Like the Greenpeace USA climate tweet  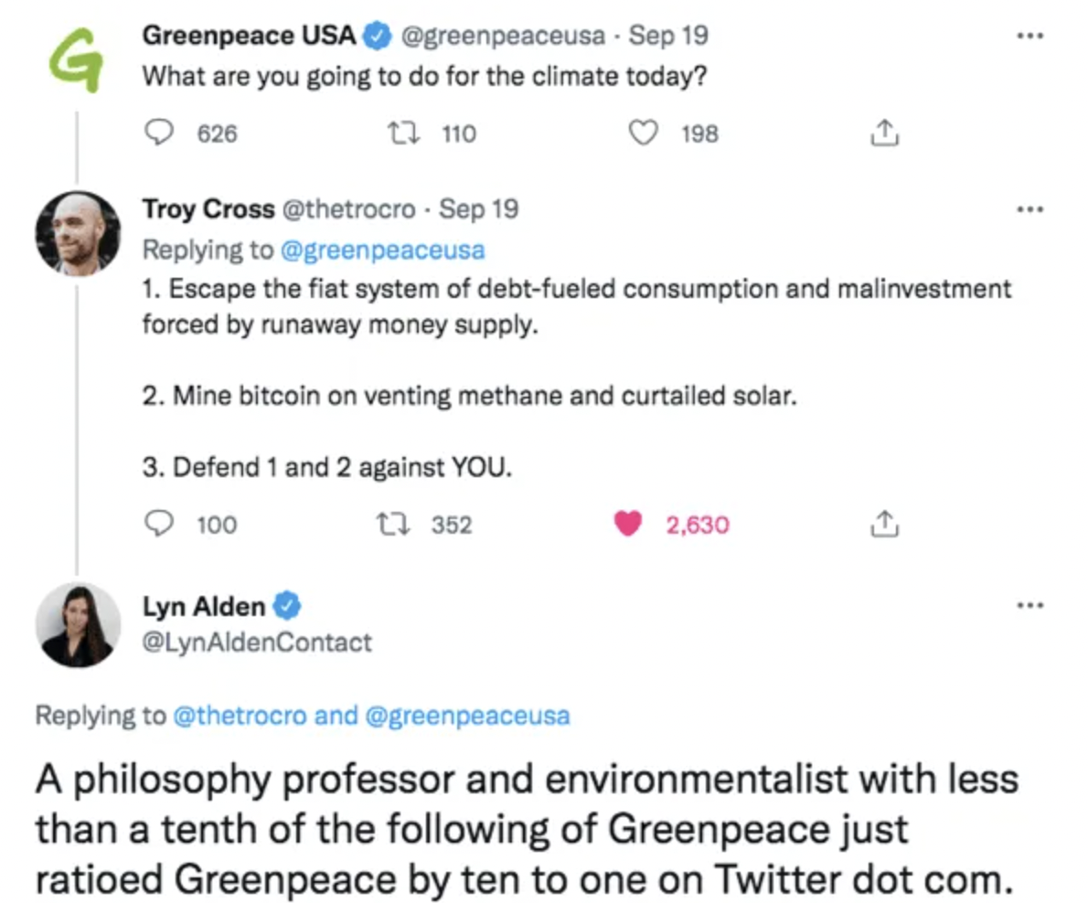click(645, 134)
